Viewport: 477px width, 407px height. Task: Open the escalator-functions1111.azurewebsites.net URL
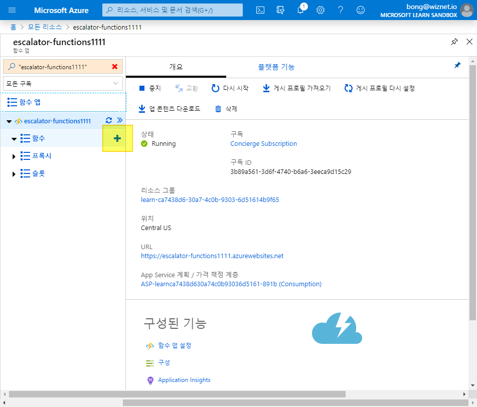pyautogui.click(x=212, y=256)
